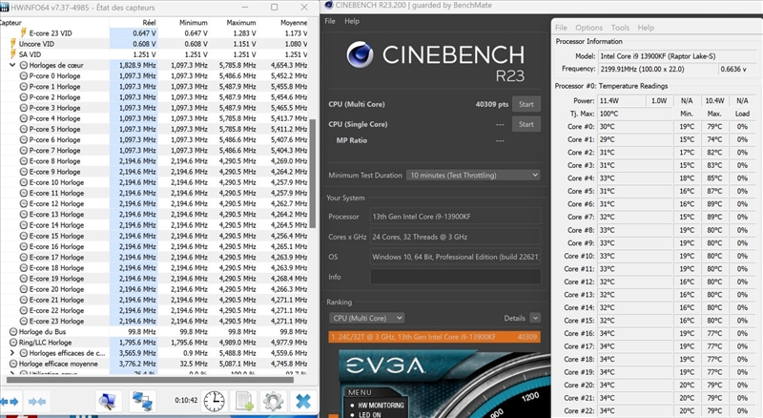The width and height of the screenshot is (763, 418).
Task: Click clock icon of E-core 8 Horloge
Action: (x=23, y=160)
